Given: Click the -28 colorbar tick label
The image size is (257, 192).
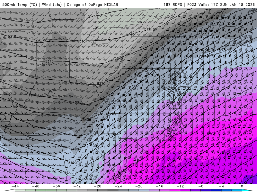Looking at the screenshot, I should pos(98,186).
